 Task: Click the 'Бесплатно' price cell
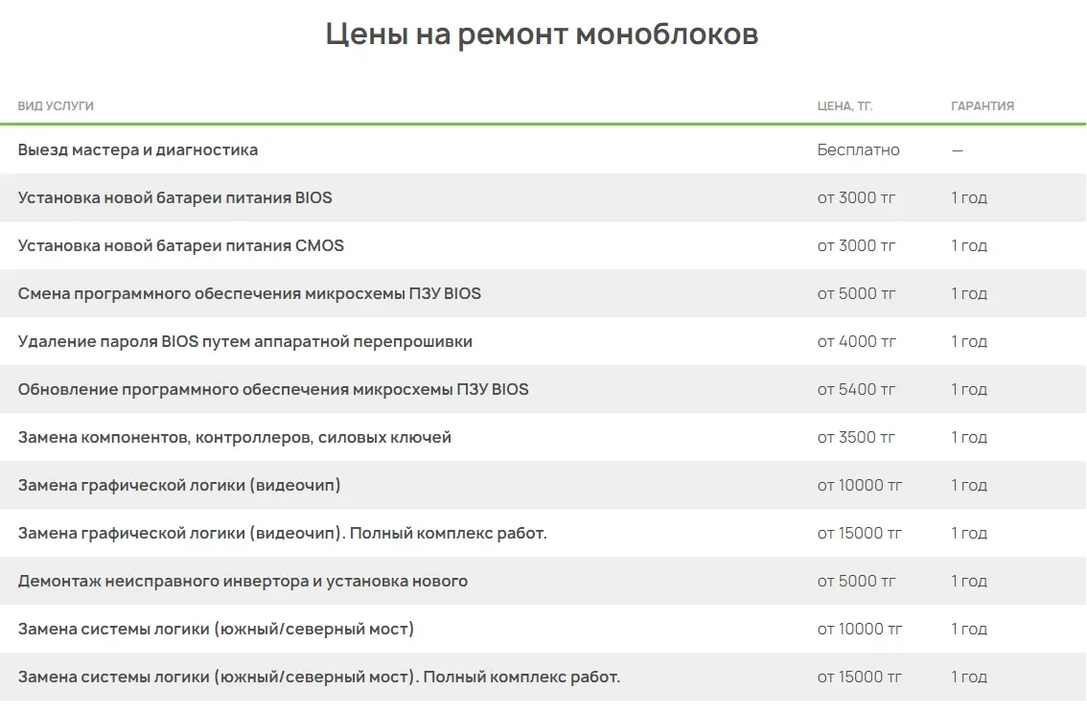858,150
